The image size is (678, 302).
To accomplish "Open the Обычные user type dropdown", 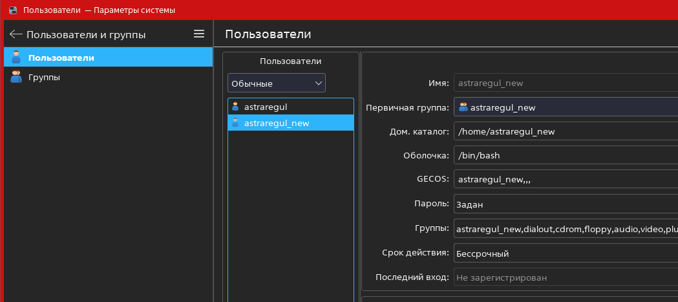I will tap(276, 83).
